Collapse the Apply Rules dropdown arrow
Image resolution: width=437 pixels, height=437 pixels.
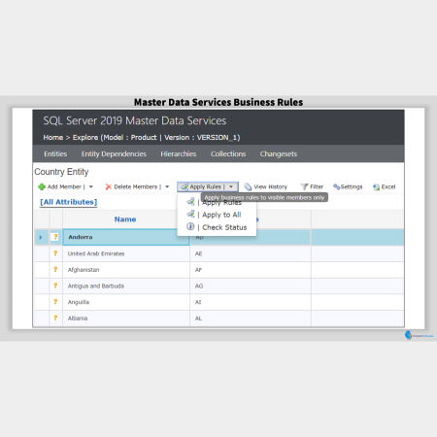point(231,186)
